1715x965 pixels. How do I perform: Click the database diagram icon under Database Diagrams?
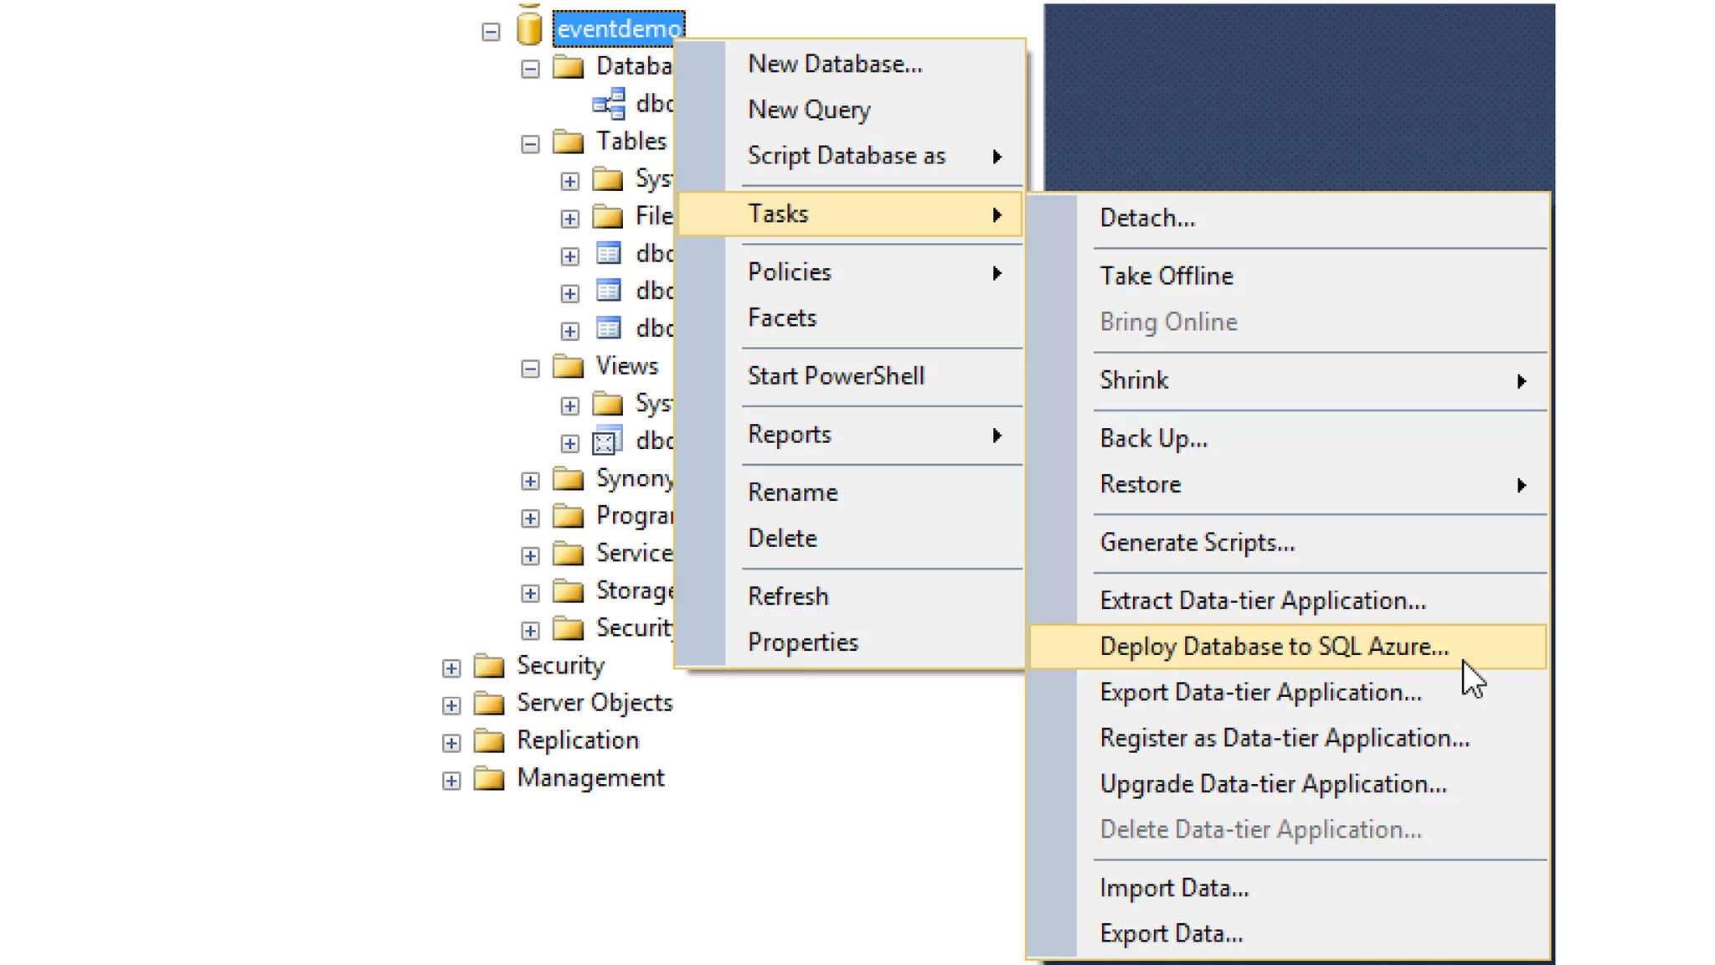[x=609, y=104]
